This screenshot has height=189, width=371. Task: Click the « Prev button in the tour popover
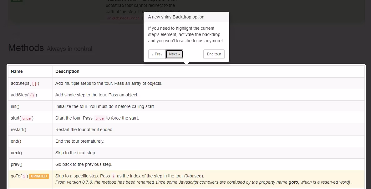[157, 54]
